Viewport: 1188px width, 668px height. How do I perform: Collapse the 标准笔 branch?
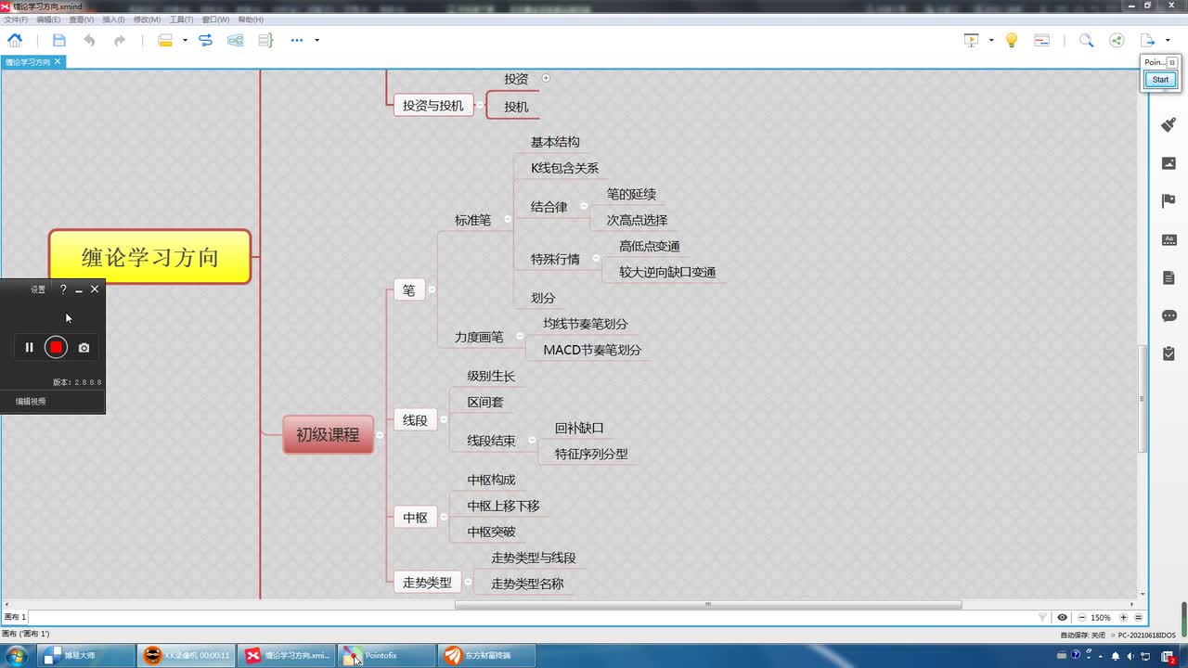(x=508, y=220)
